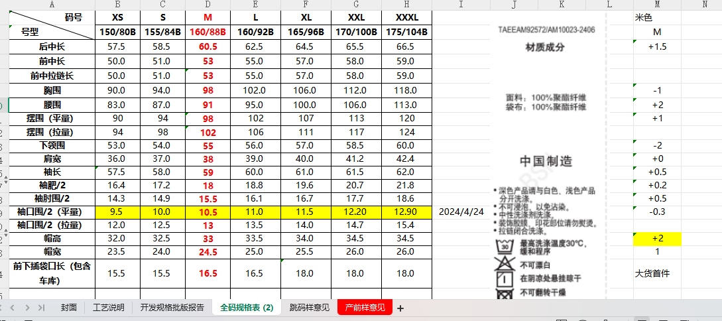Select column M header
The width and height of the screenshot is (722, 321).
656,5
